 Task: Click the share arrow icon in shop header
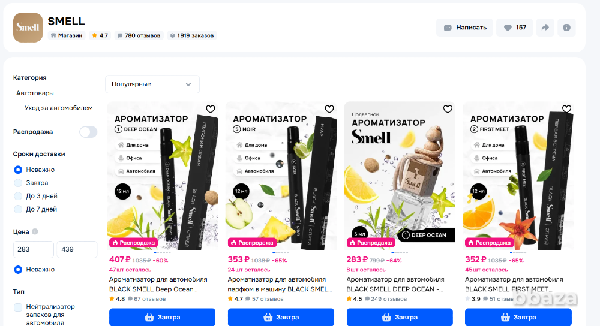point(545,28)
